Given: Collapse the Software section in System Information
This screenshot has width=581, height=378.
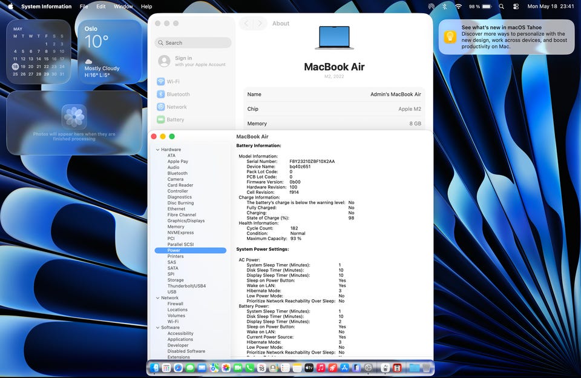Looking at the screenshot, I should [158, 328].
